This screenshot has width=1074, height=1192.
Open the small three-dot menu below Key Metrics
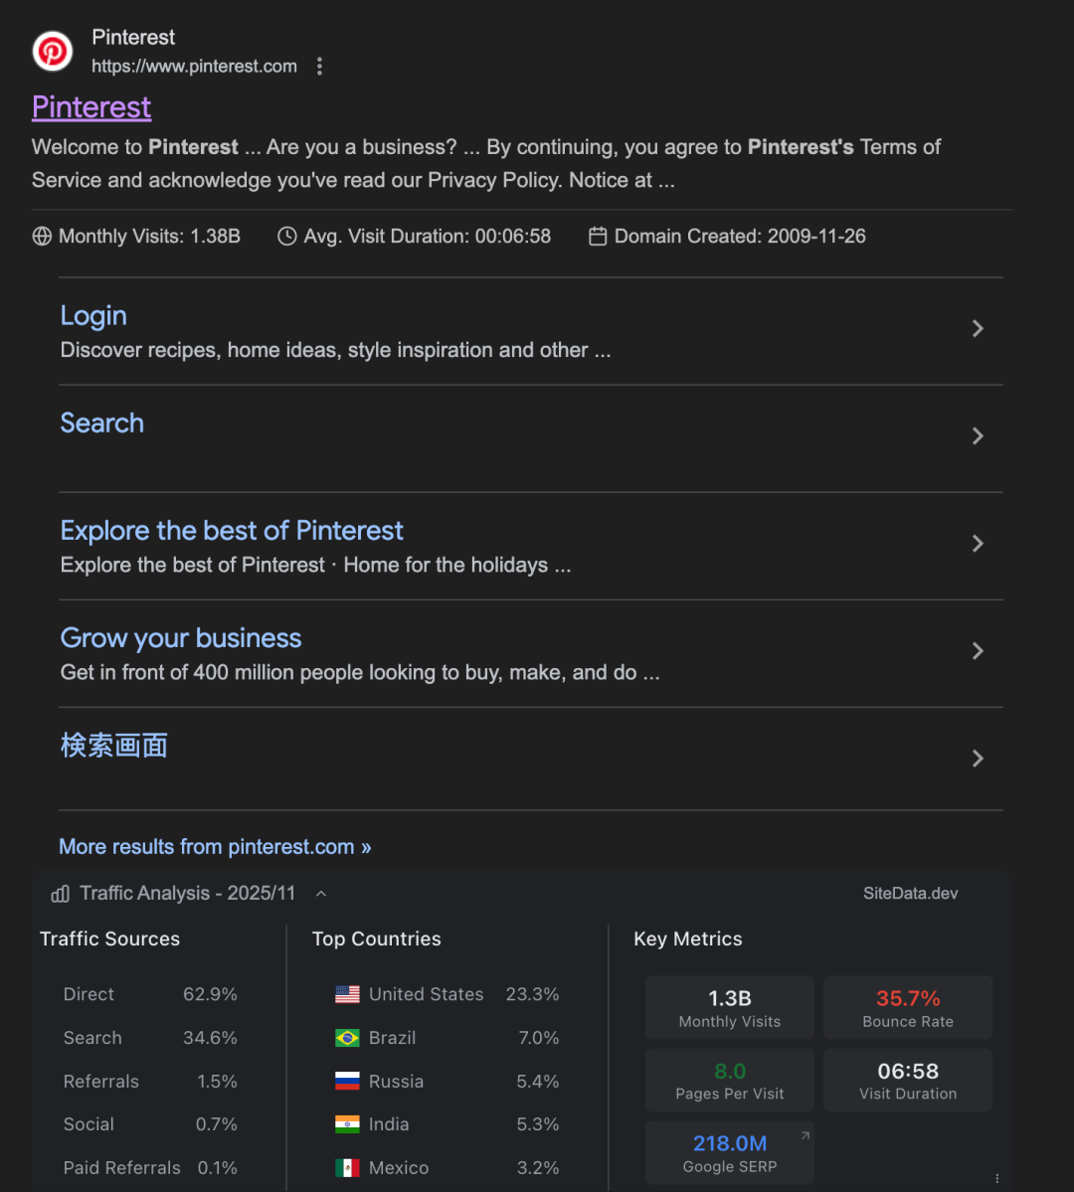pos(997,1178)
